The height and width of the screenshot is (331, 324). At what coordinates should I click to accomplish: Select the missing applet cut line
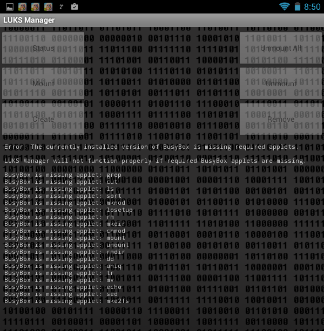coord(61,182)
